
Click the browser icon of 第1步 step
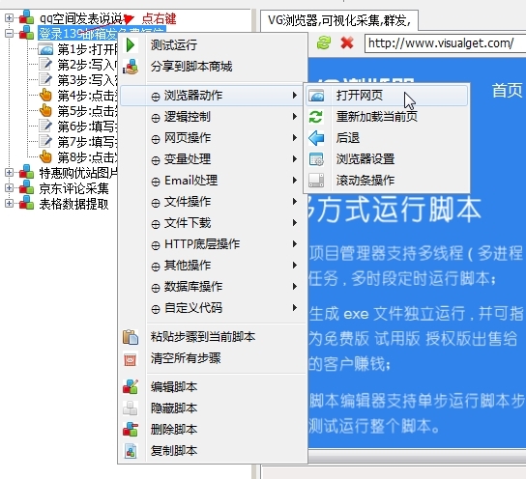(45, 49)
